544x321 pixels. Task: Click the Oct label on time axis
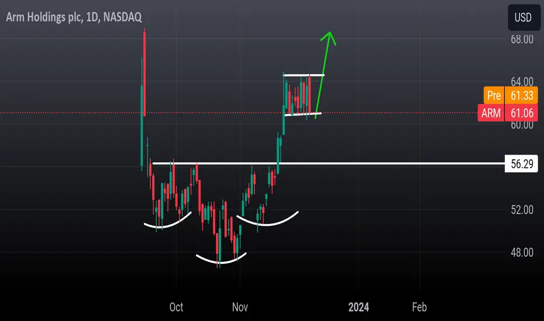[176, 307]
